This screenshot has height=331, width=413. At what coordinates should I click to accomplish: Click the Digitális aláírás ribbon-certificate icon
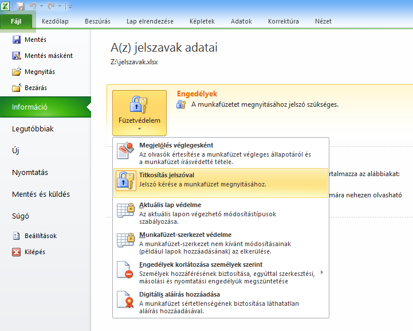[125, 299]
